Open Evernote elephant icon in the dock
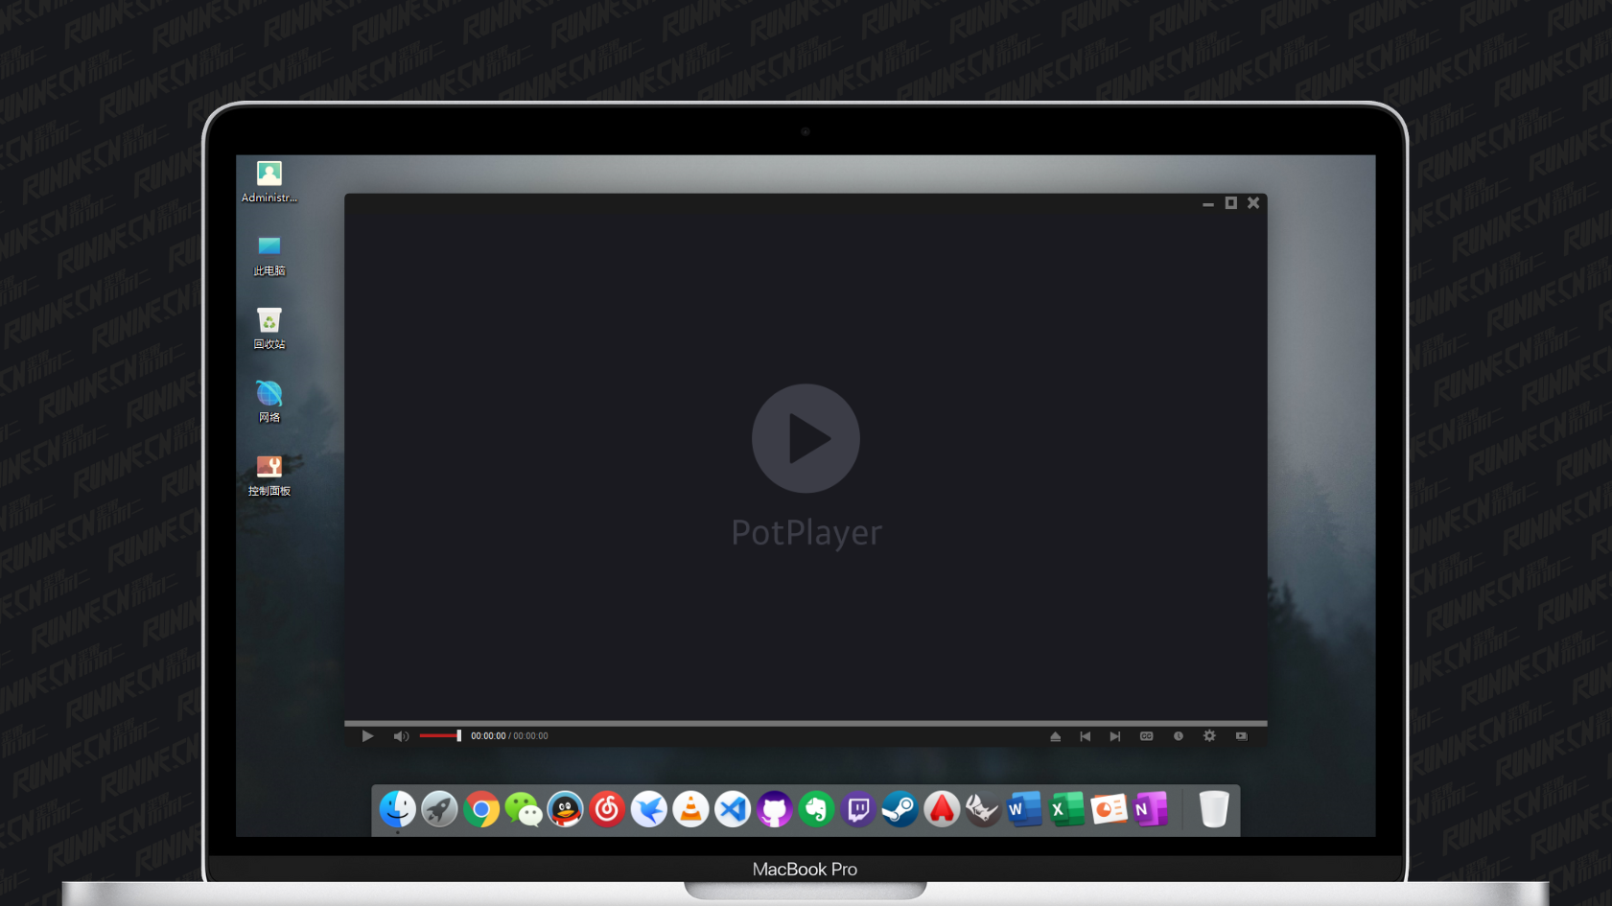Viewport: 1612px width, 906px height. pyautogui.click(x=816, y=809)
